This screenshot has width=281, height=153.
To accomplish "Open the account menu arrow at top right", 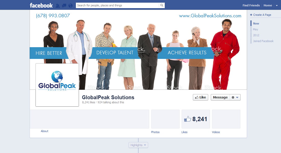I will pos(277,5).
